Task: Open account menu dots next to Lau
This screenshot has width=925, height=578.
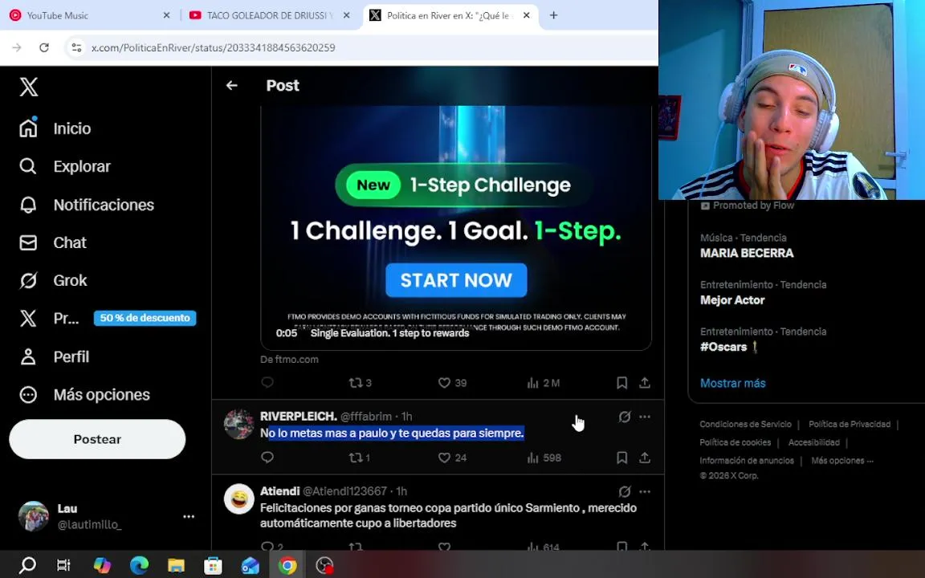Action: 189,517
